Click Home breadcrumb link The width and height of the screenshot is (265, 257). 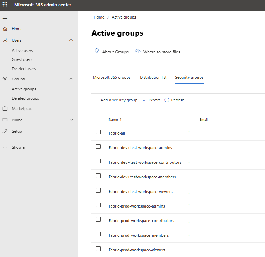pos(99,17)
